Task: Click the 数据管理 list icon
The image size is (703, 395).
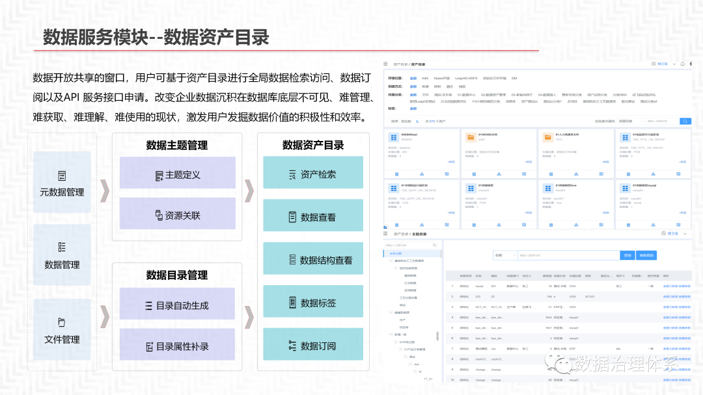Action: pos(62,247)
